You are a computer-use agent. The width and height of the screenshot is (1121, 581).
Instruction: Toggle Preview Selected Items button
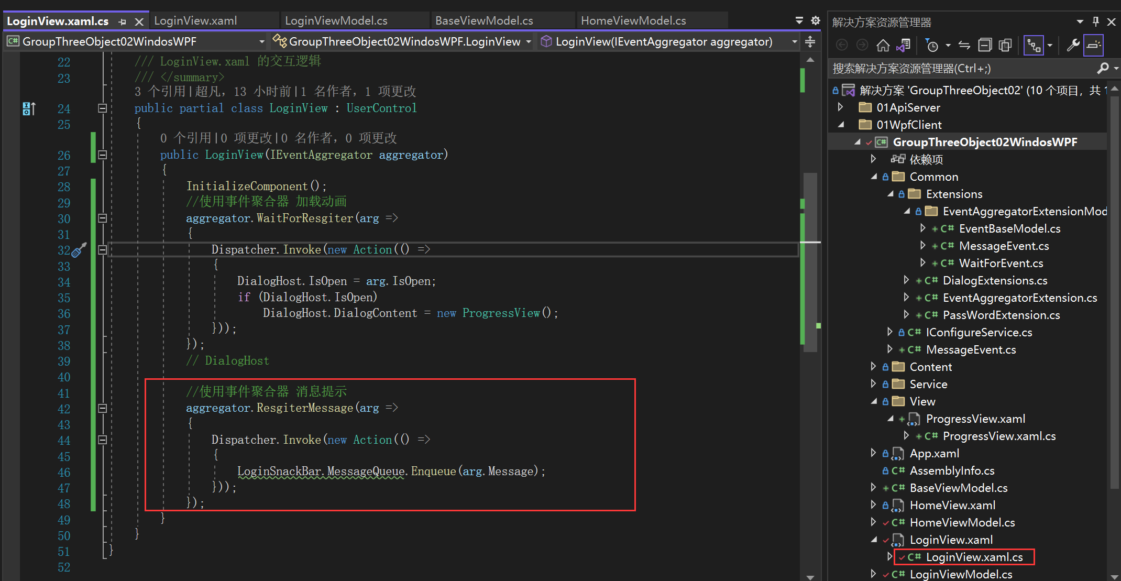click(x=1094, y=46)
